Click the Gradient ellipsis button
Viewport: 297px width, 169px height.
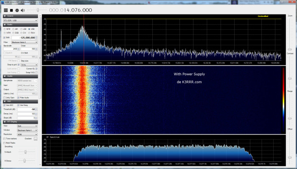[35, 139]
